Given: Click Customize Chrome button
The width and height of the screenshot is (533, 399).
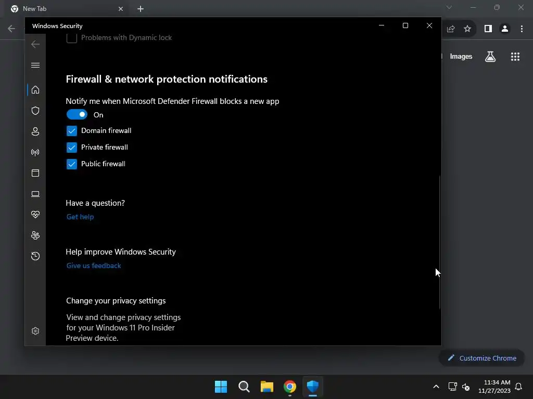Looking at the screenshot, I should 482,358.
